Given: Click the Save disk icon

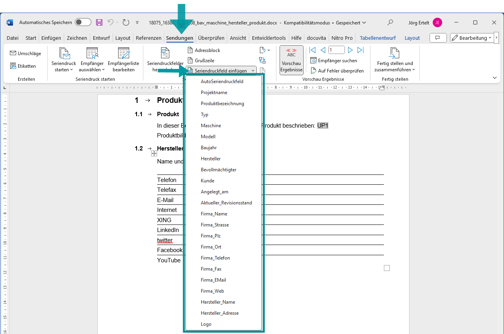Looking at the screenshot, I should (99, 22).
